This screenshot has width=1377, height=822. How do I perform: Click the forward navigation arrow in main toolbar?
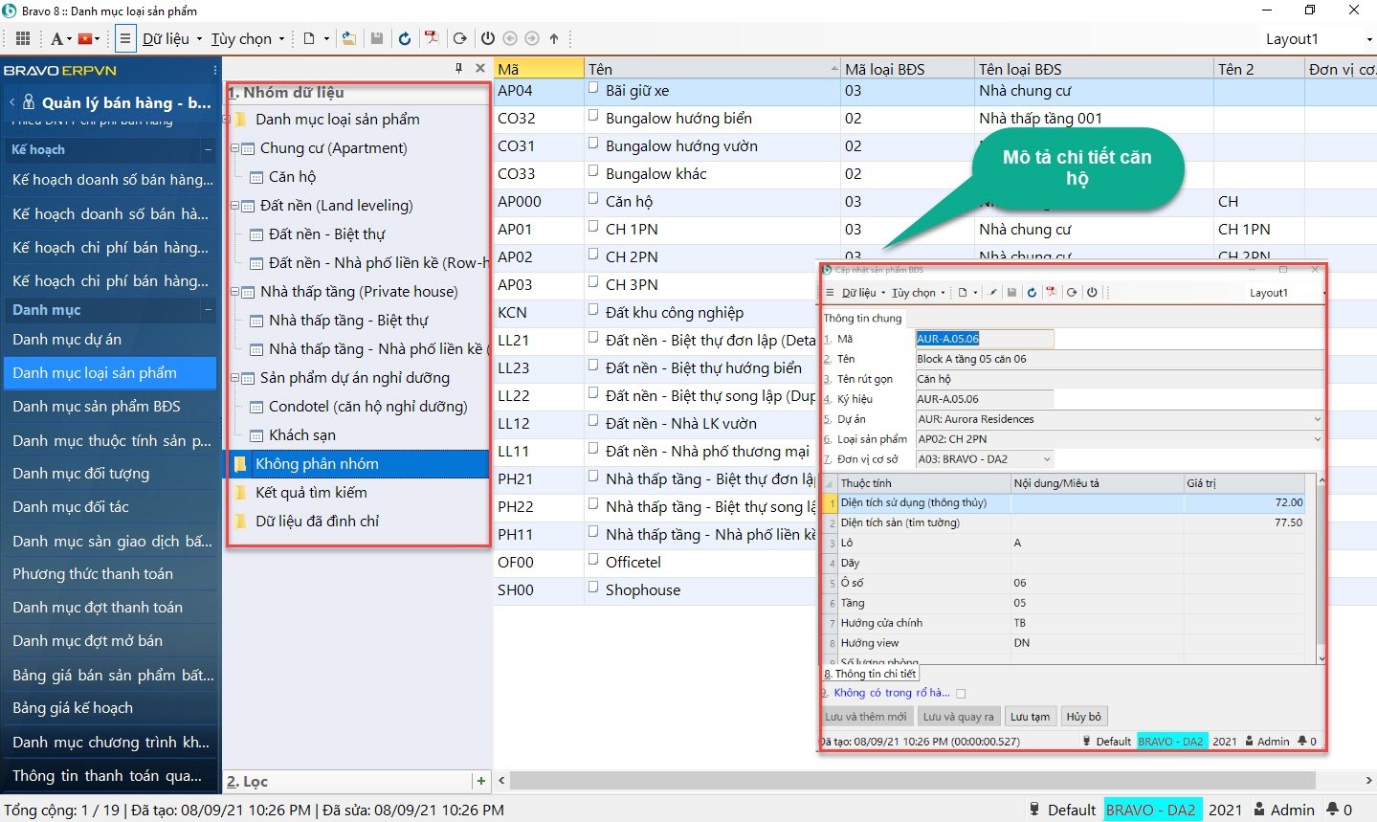click(x=532, y=38)
